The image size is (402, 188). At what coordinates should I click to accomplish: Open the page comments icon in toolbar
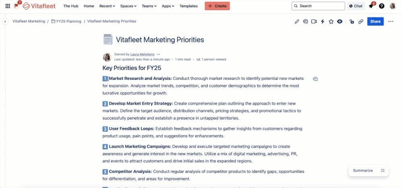pos(305,22)
